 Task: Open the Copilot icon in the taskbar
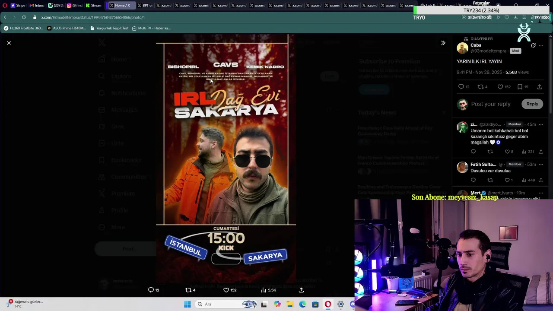pos(277,305)
